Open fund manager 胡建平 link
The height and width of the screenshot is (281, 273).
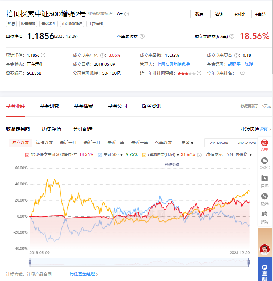pyautogui.click(x=234, y=64)
